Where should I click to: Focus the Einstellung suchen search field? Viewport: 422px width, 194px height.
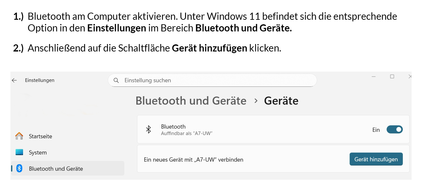214,80
